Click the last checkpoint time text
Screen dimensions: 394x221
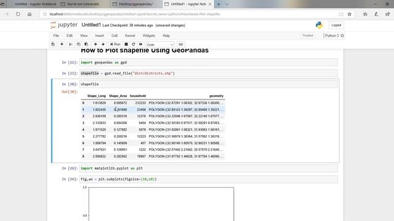(127, 25)
